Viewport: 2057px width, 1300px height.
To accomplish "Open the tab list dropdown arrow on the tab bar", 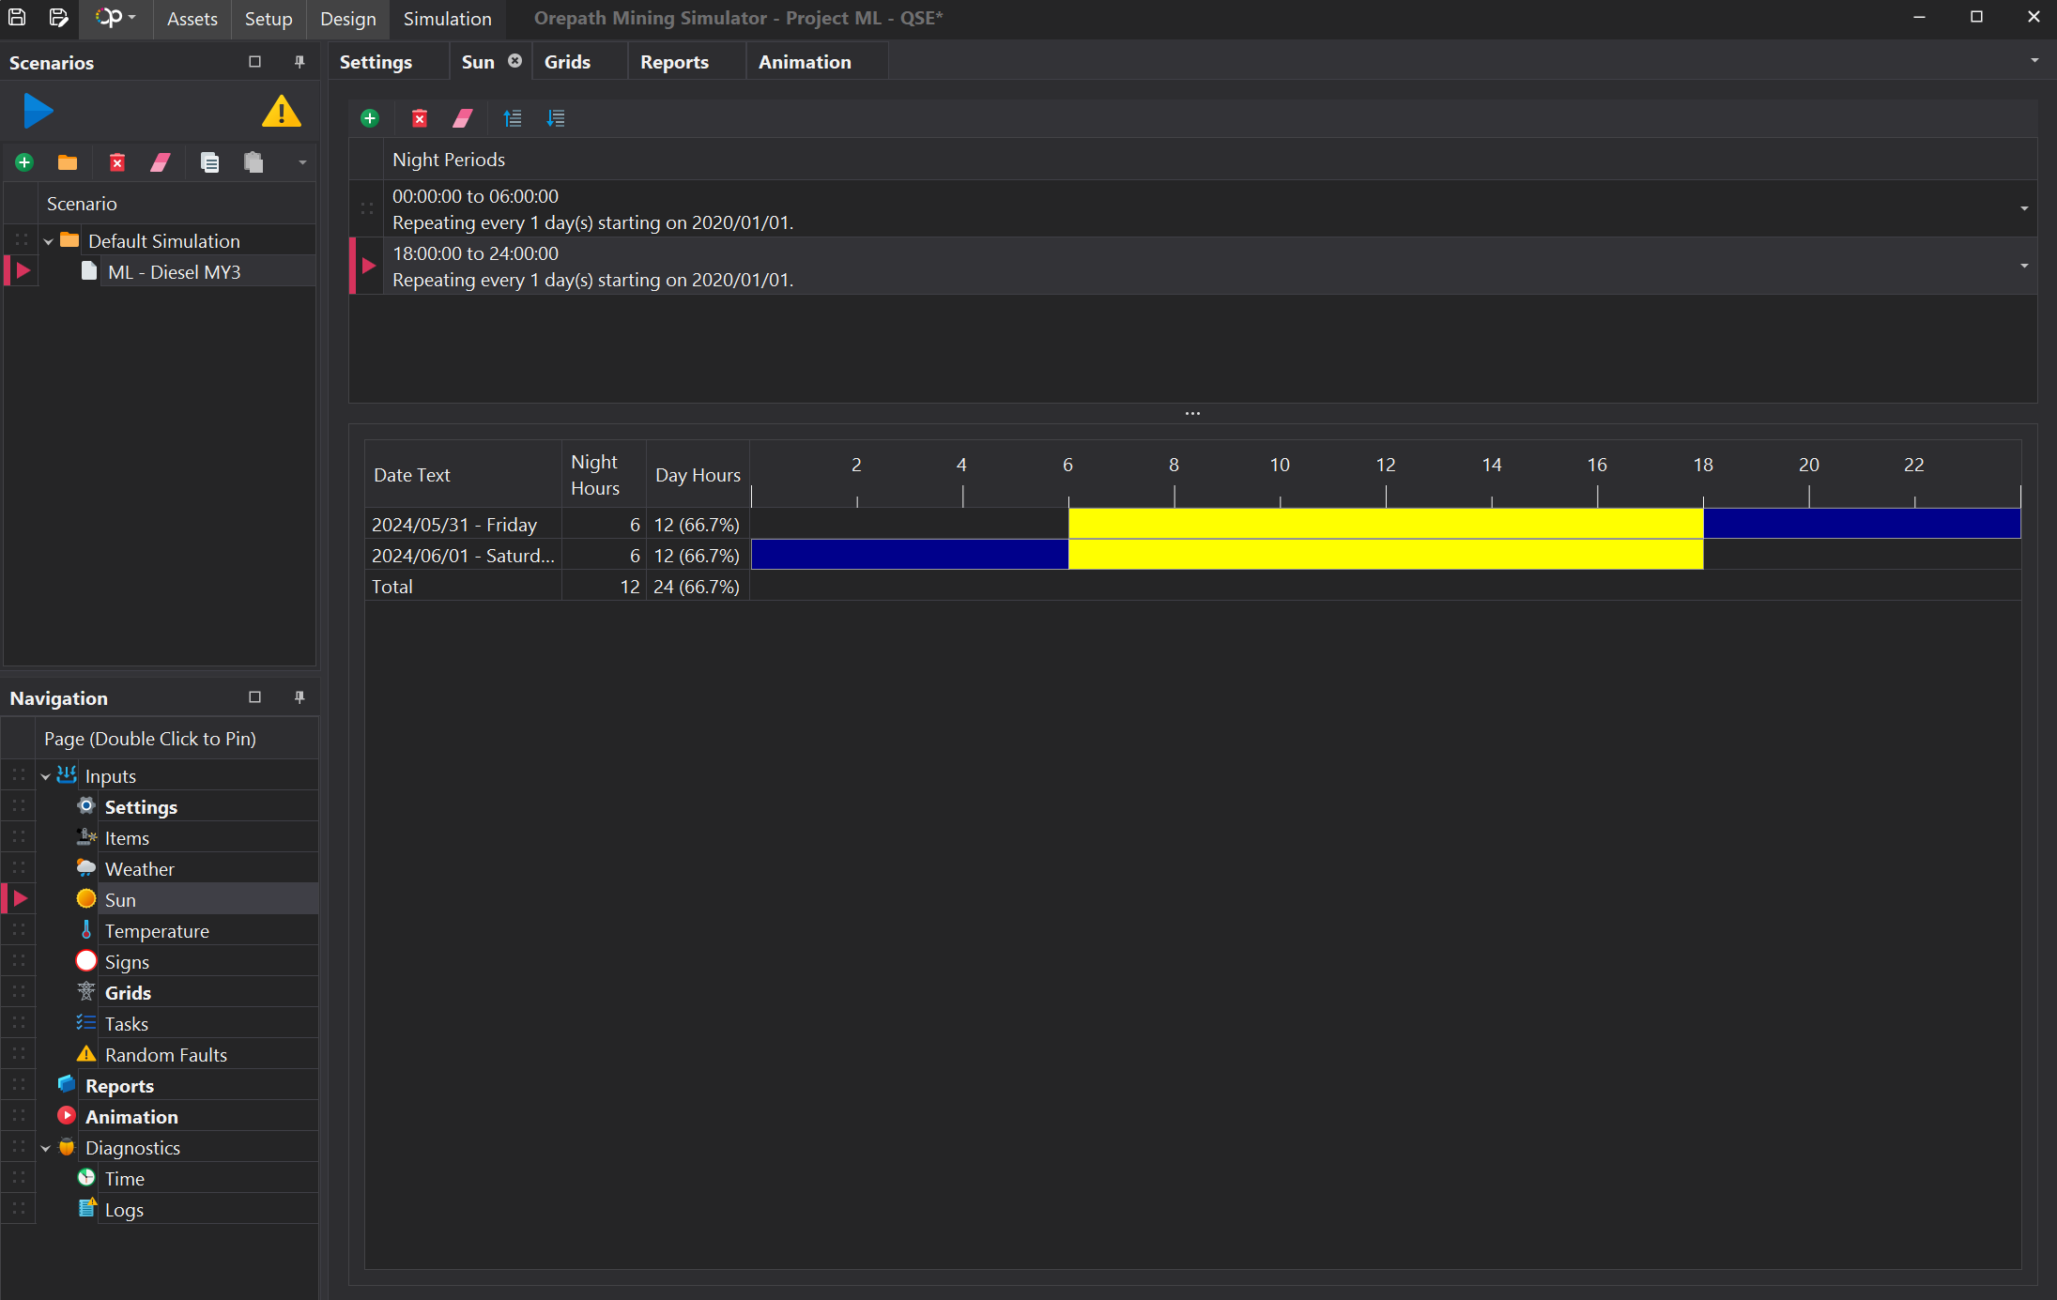I will click(2034, 61).
